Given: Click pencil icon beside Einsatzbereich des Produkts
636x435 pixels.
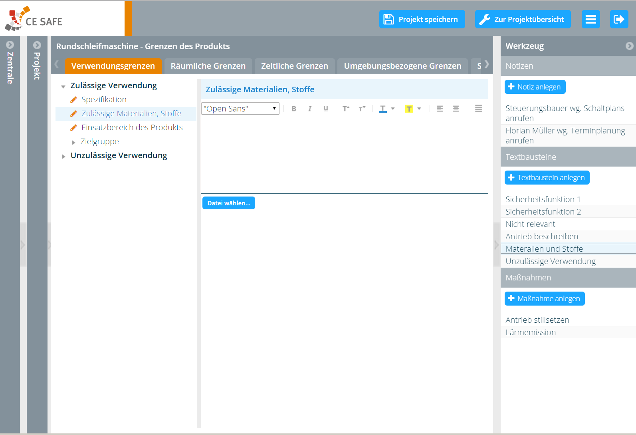Looking at the screenshot, I should coord(73,127).
